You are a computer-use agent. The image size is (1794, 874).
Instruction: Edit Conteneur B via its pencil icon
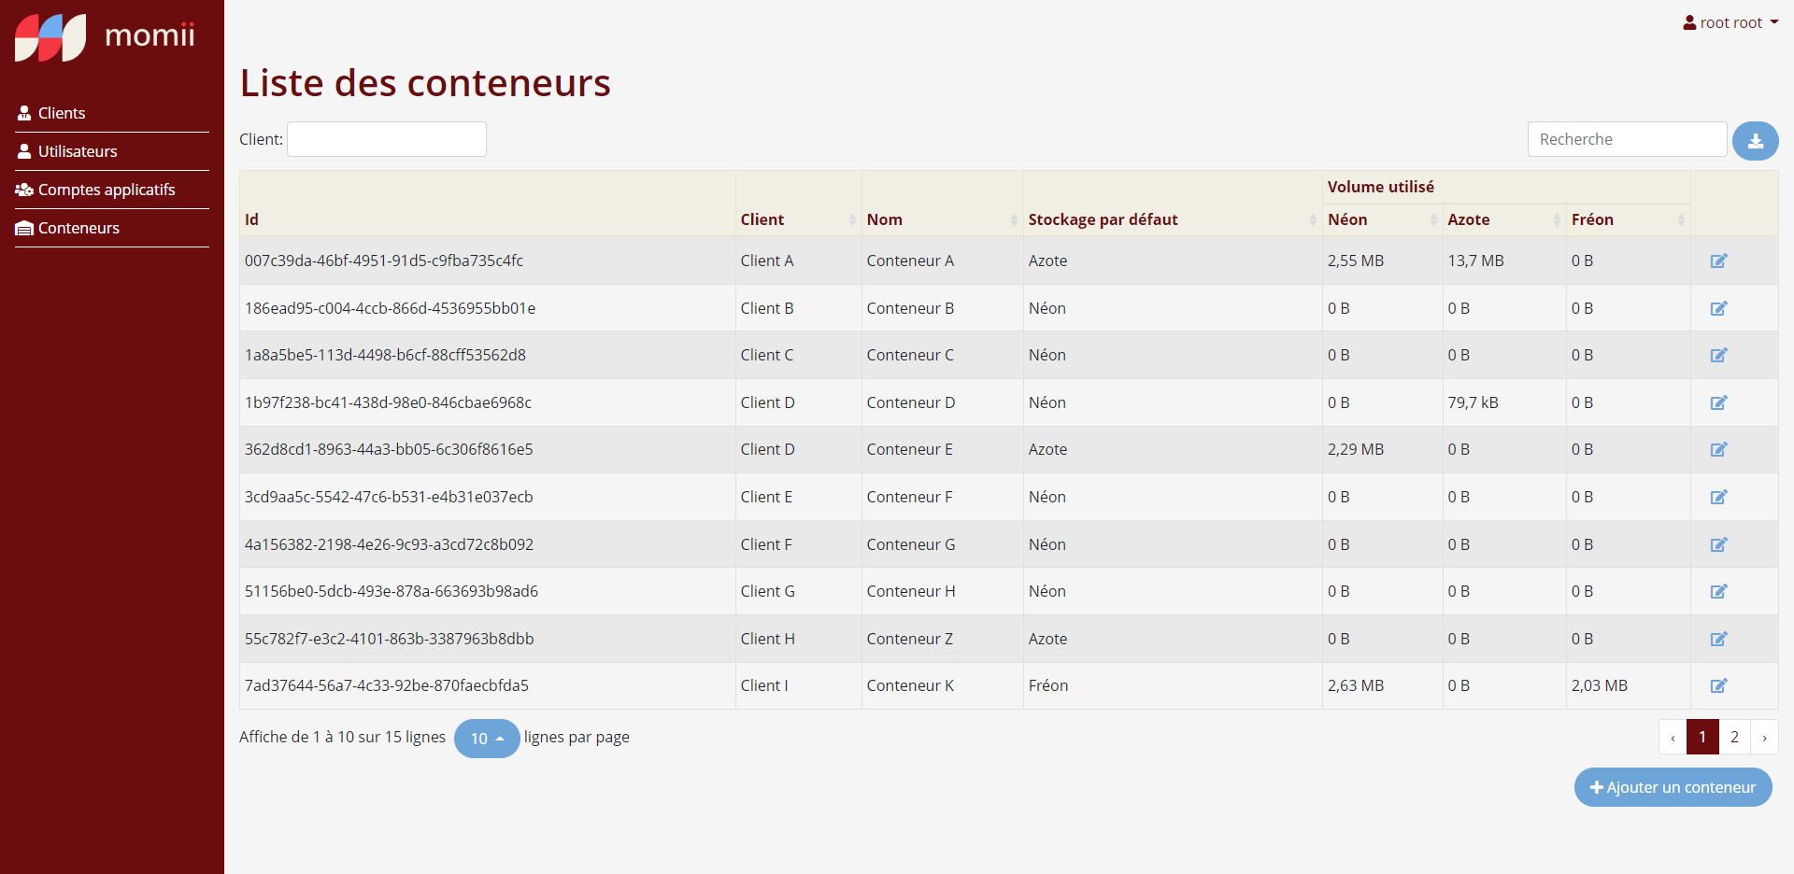point(1718,308)
